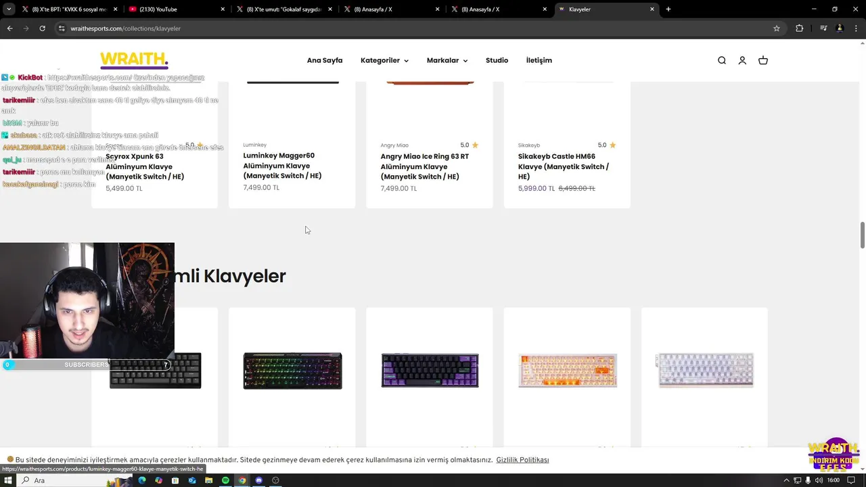
Task: Open Spotify from the taskbar
Action: coord(225,480)
